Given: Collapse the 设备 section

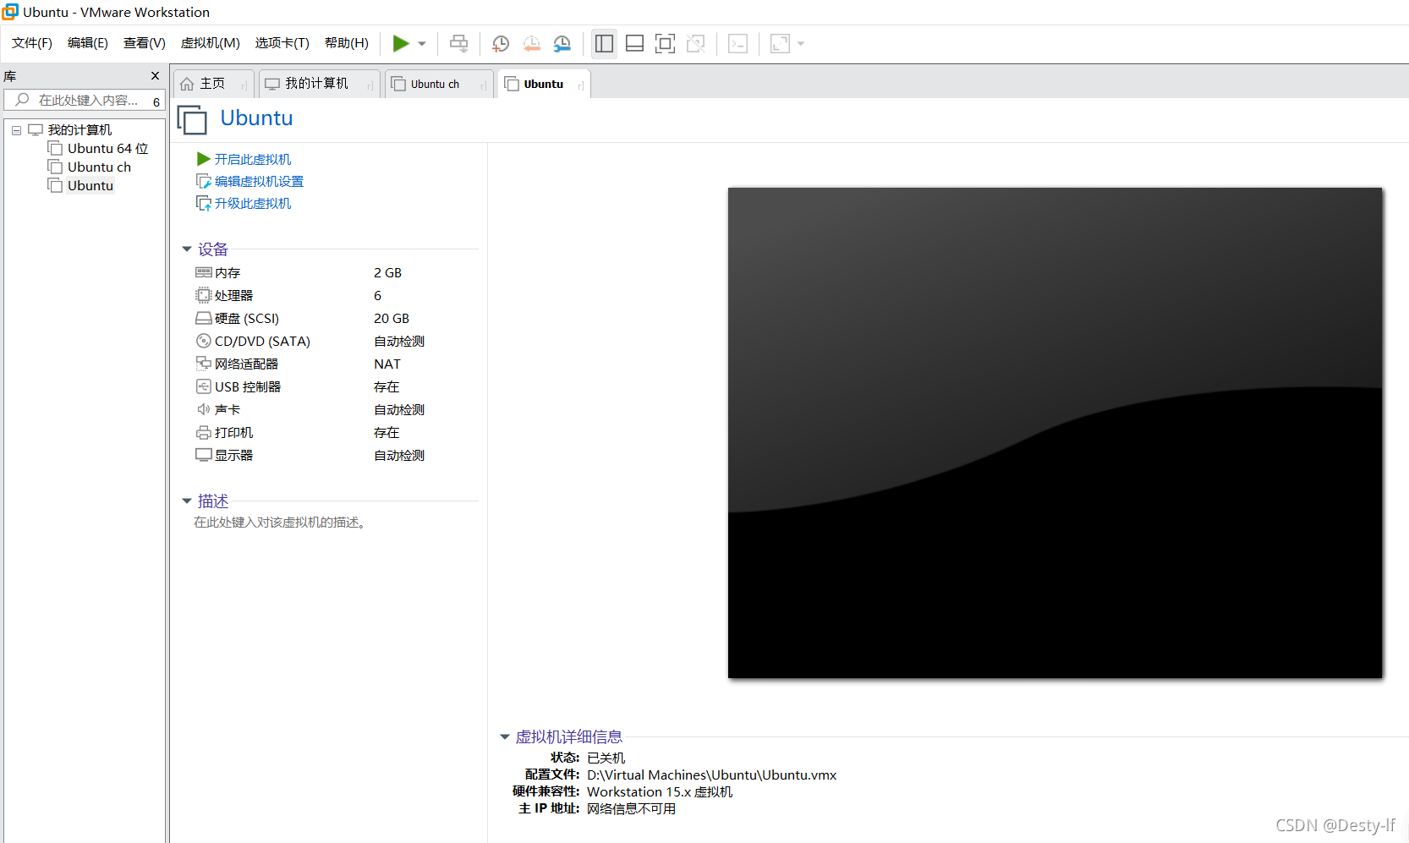Looking at the screenshot, I should 187,249.
